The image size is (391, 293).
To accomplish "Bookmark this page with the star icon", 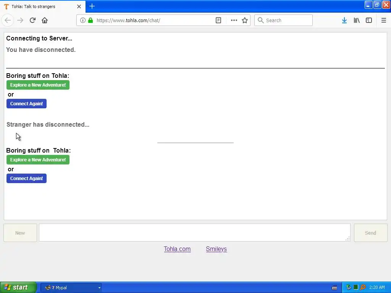I will 245,21.
